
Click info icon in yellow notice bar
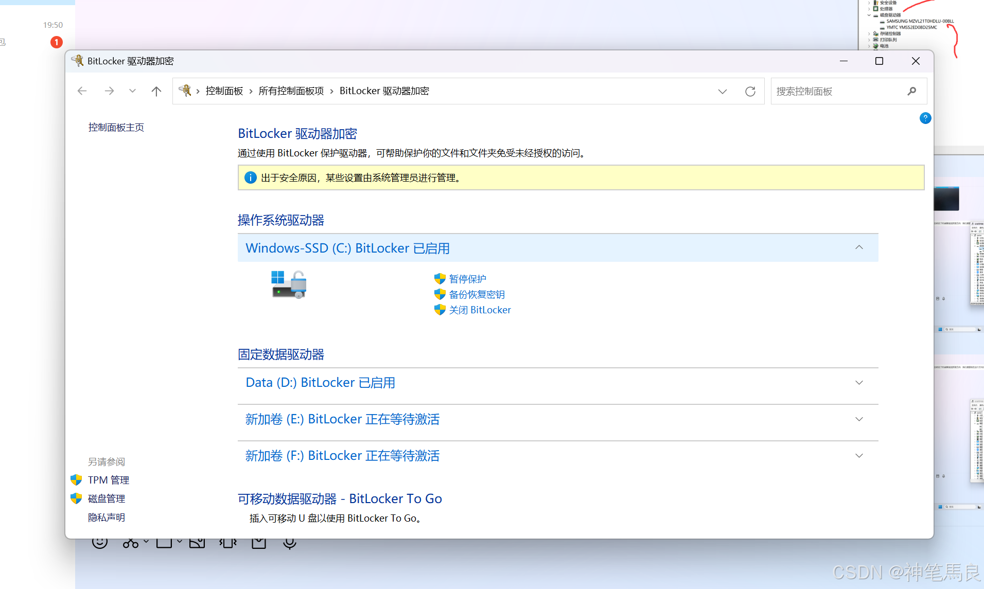250,177
